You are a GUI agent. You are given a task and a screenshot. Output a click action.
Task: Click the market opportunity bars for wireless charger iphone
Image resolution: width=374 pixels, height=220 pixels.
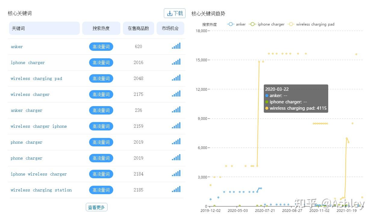176,125
